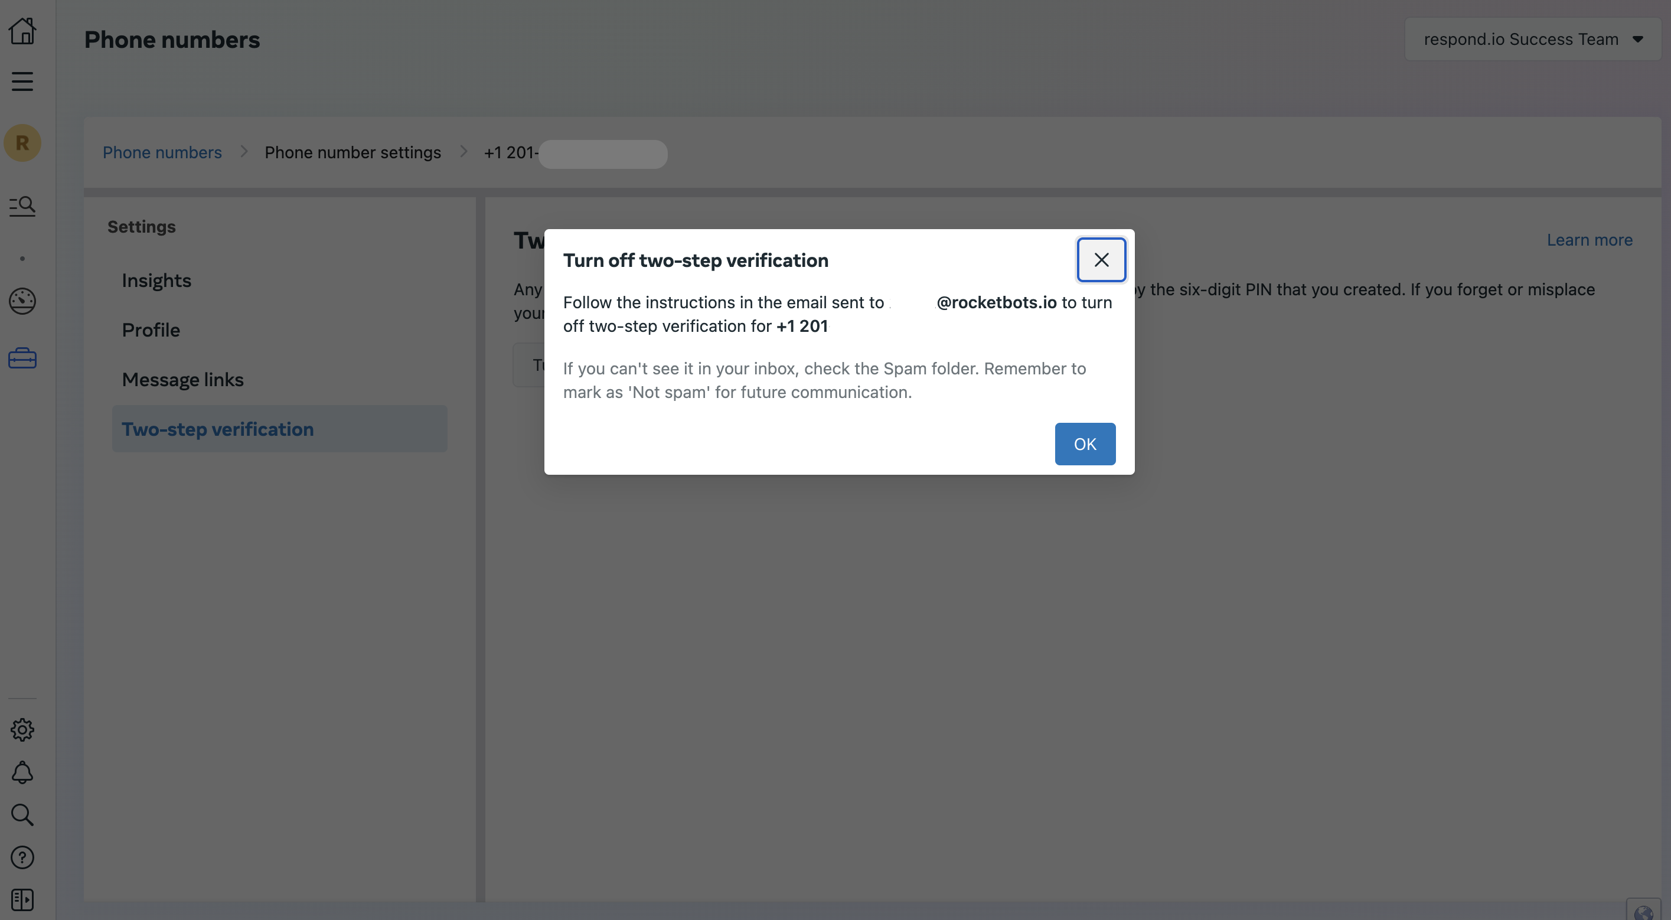This screenshot has height=920, width=1671.
Task: Click the Home icon in sidebar
Action: point(22,31)
